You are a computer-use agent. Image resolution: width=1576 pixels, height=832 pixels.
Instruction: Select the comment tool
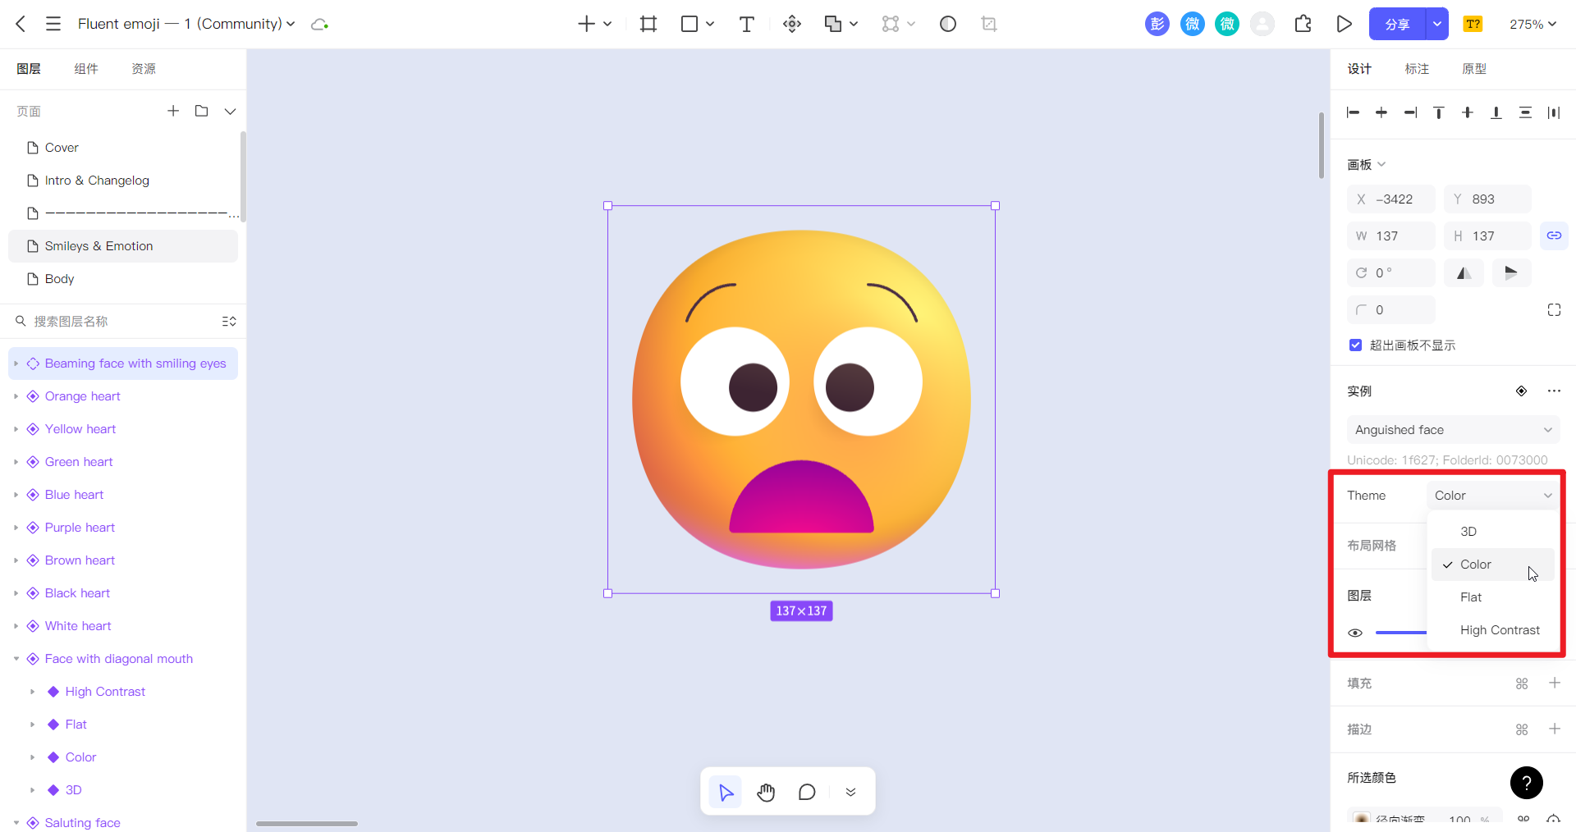807,792
